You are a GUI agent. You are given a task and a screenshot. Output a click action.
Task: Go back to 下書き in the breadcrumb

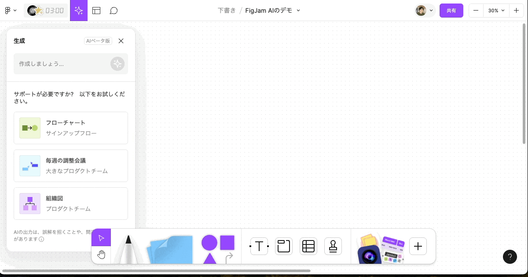(x=226, y=10)
